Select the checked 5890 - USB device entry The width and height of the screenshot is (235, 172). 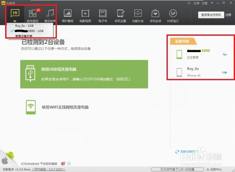[29, 31]
